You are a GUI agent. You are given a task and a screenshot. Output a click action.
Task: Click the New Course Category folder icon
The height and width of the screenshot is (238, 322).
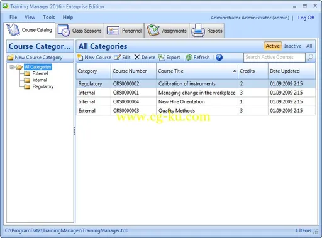(10, 58)
